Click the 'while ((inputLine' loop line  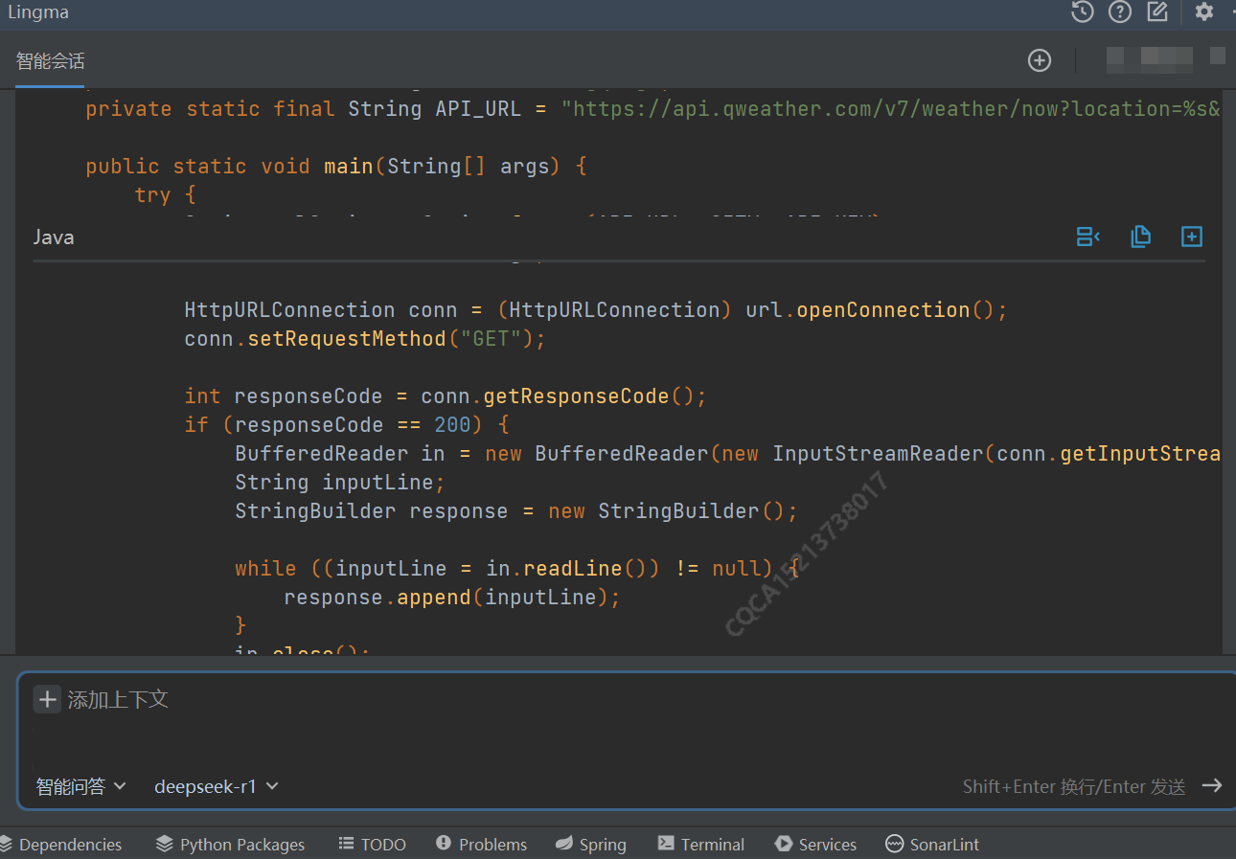coord(517,569)
